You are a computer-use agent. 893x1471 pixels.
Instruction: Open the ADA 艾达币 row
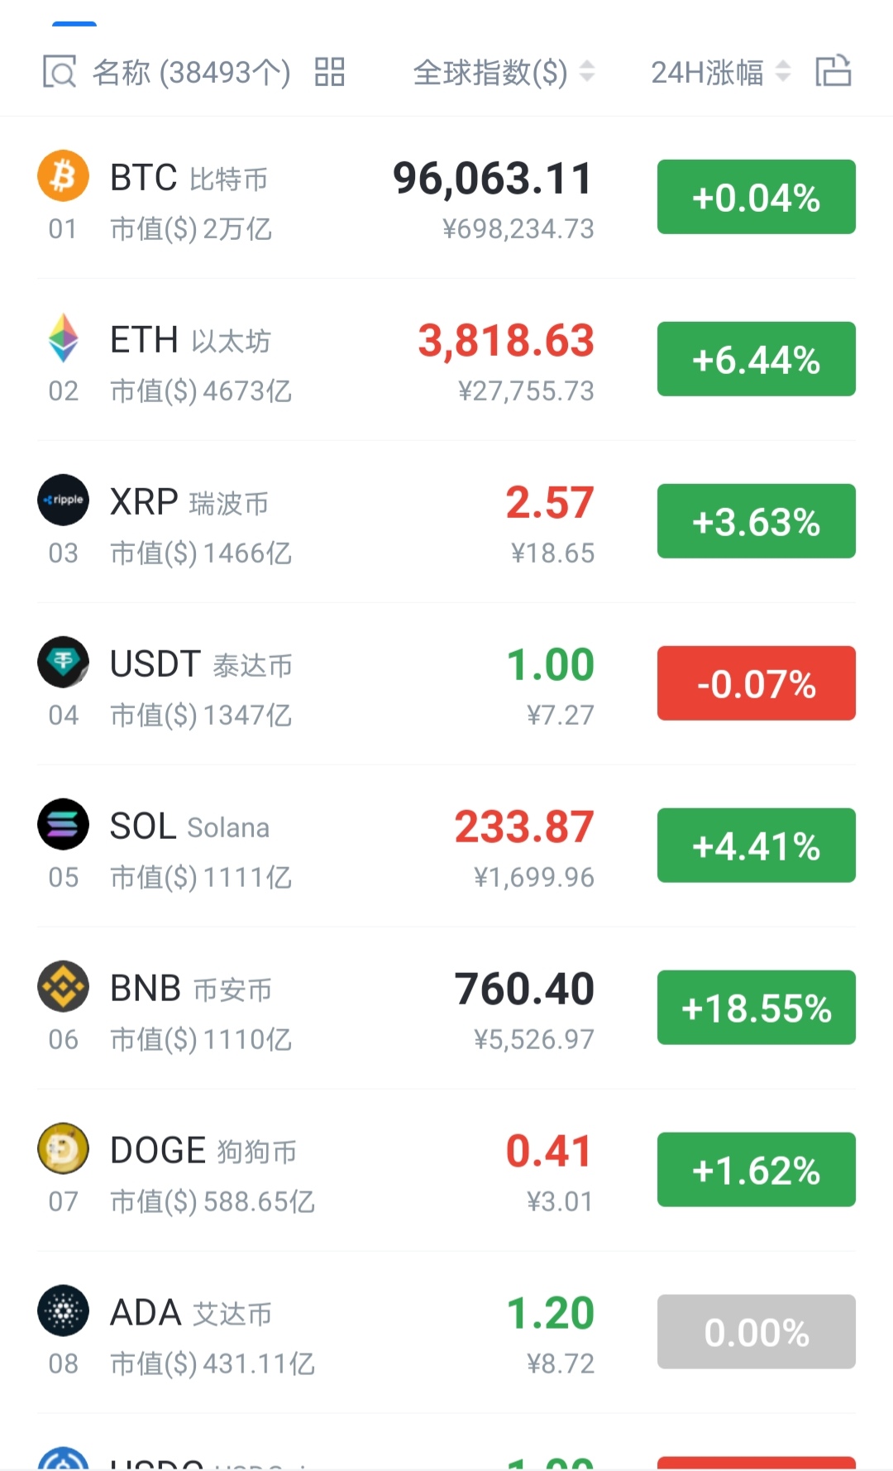coord(446,1332)
